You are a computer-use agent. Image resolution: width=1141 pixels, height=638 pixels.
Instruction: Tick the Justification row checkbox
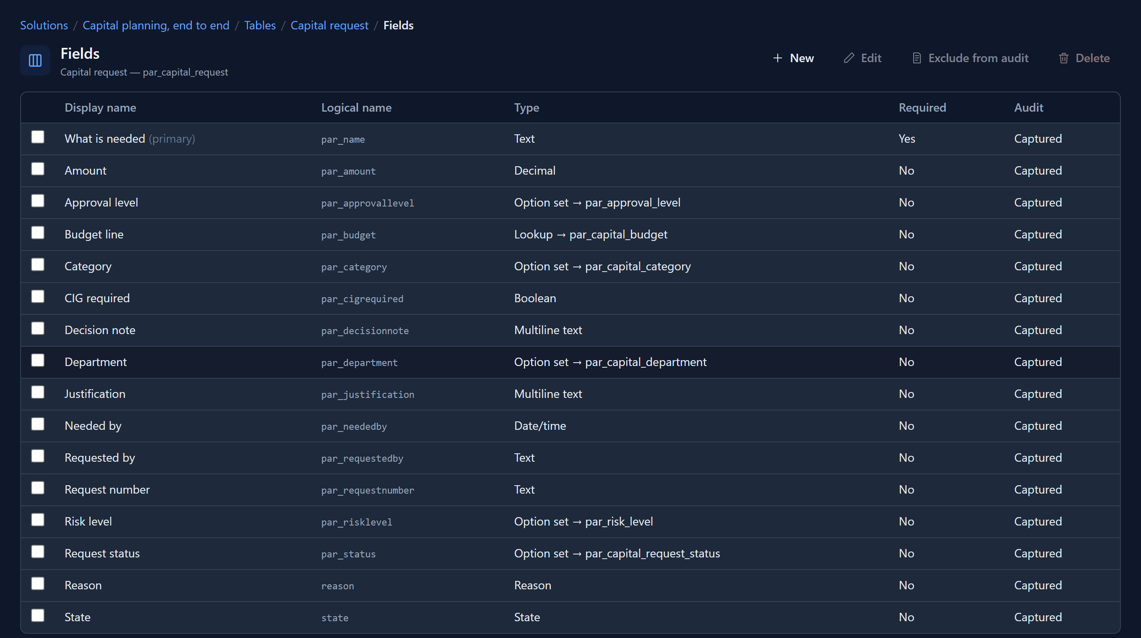tap(38, 392)
